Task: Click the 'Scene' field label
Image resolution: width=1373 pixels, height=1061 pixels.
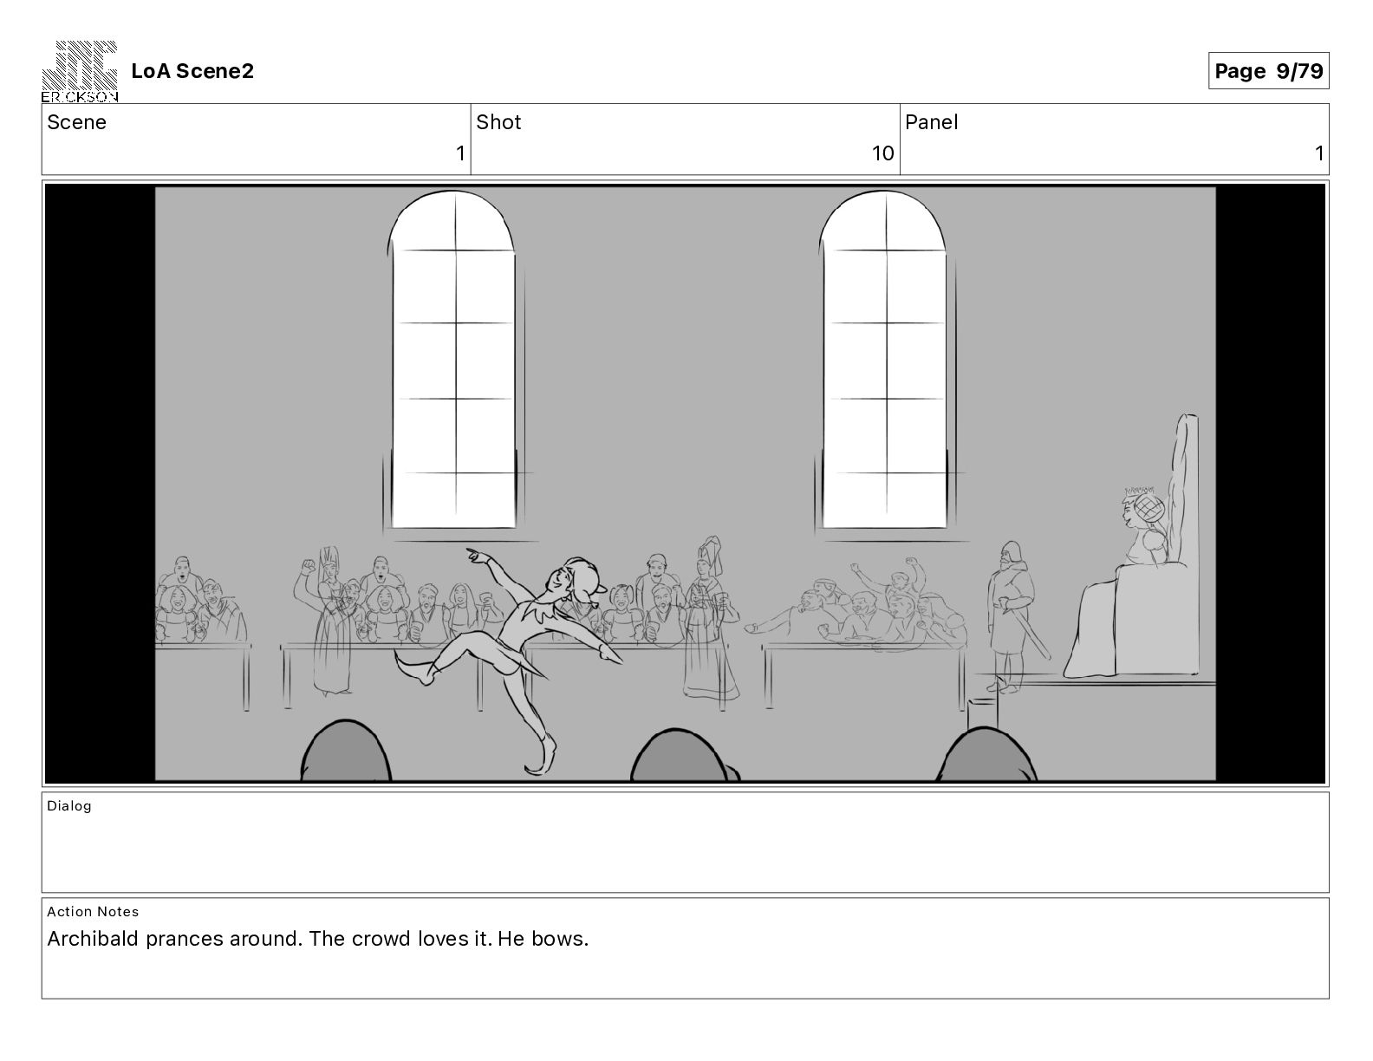Action: pyautogui.click(x=76, y=122)
